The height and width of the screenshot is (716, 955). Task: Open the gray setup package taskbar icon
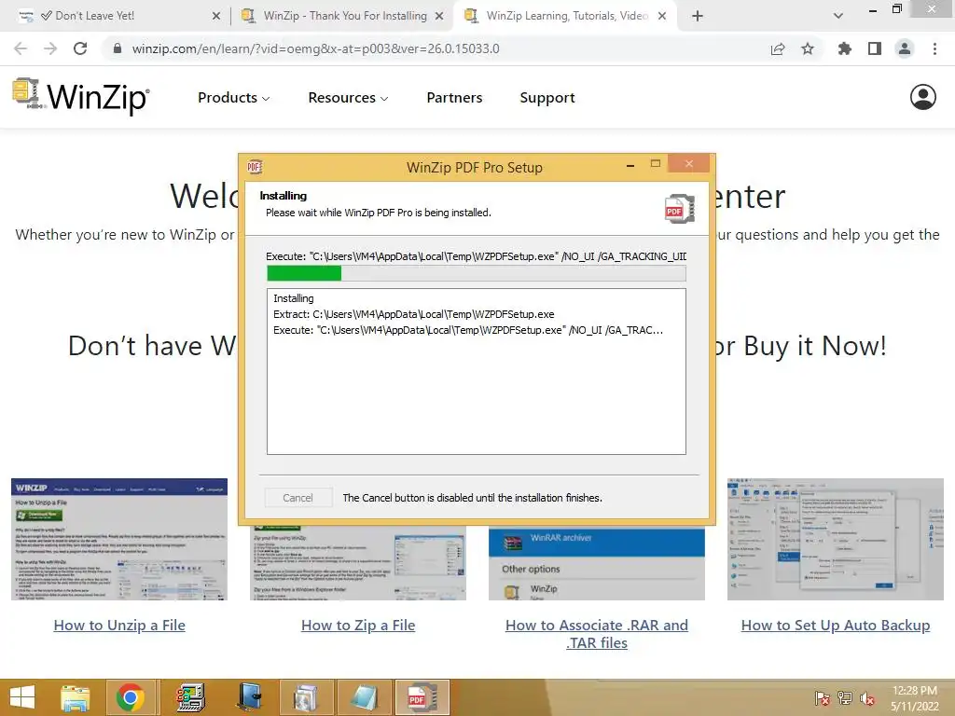pyautogui.click(x=306, y=697)
